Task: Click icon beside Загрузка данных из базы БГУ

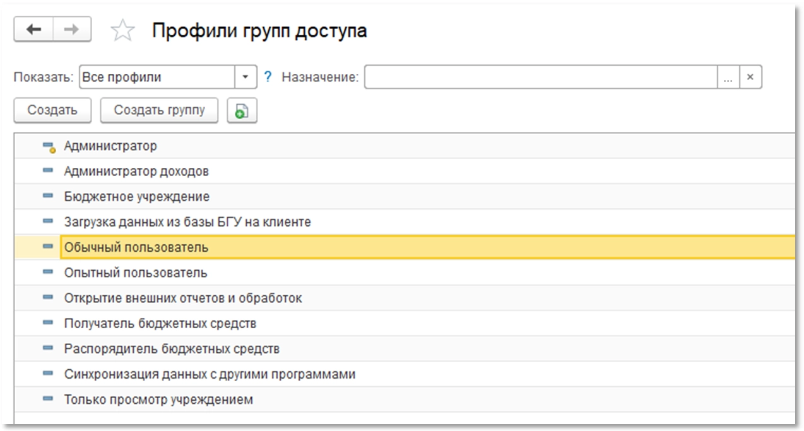Action: coord(47,221)
